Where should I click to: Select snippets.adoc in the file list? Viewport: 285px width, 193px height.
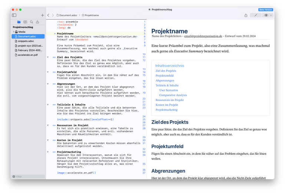click(26, 41)
